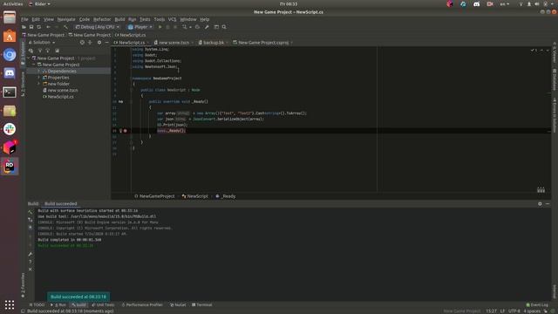558x314 pixels.
Task: Open Discord from the Ubuntu dock
Action: 10,73
